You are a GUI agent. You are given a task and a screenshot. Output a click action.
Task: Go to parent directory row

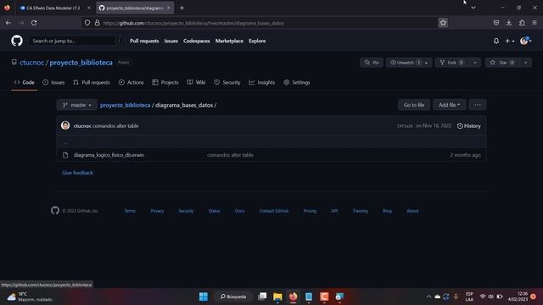[x=271, y=142]
